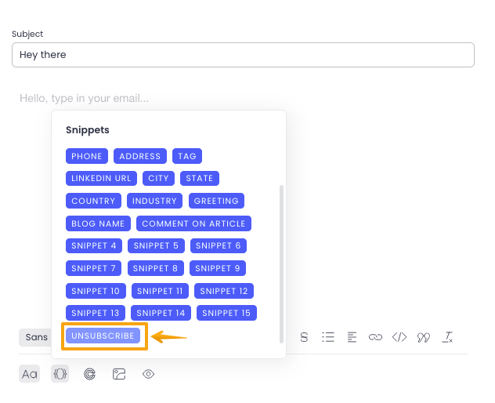Choose the COMMENT ON ARTICLE snippet
Viewport: 495px width, 403px height.
(x=193, y=223)
